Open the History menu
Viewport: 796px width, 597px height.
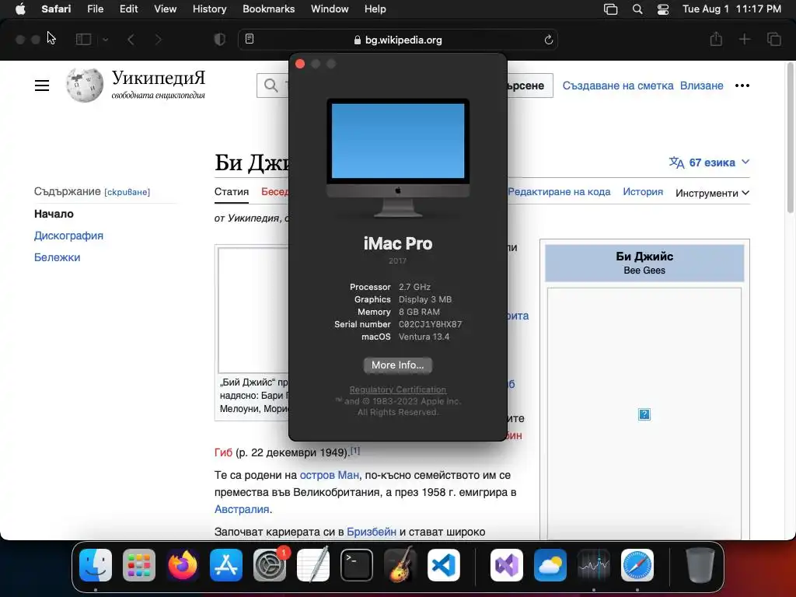209,9
